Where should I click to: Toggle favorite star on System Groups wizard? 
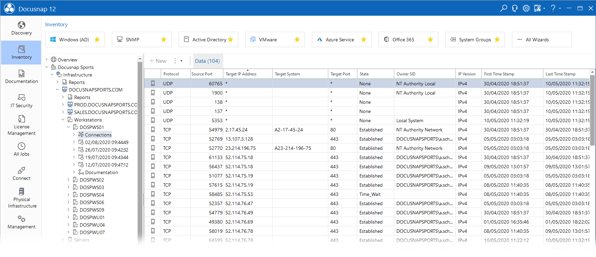(x=497, y=40)
